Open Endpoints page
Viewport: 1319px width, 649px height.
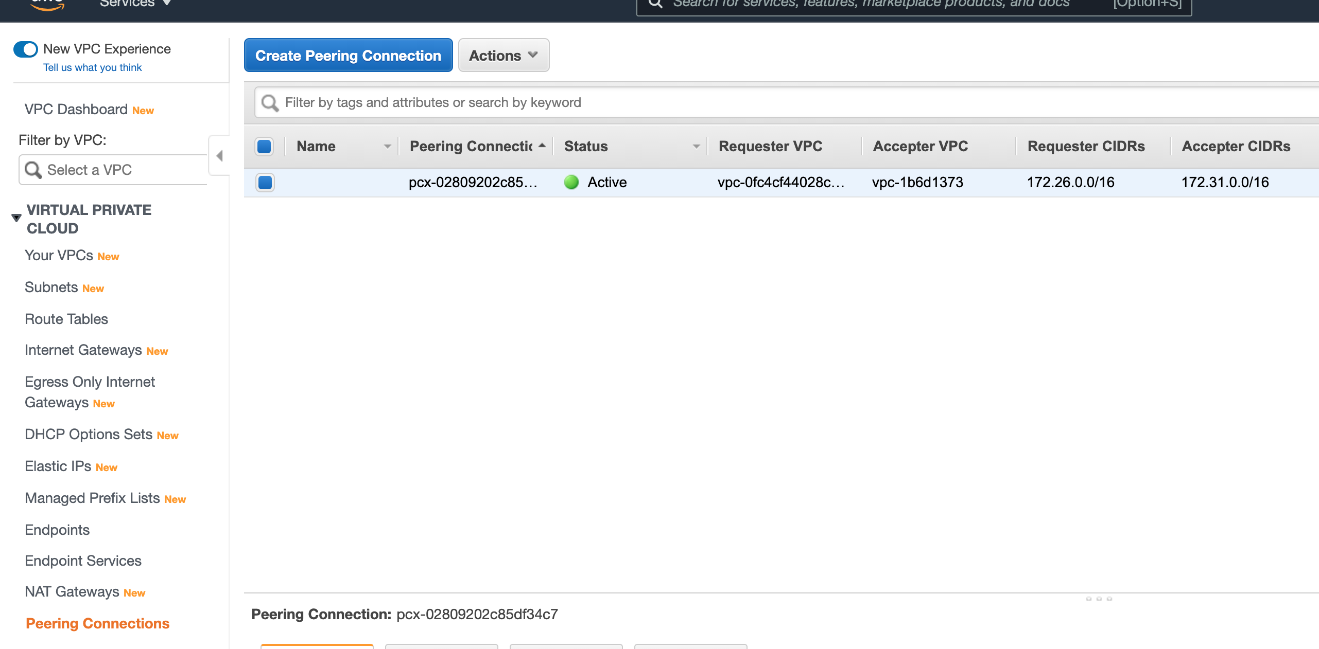coord(57,530)
